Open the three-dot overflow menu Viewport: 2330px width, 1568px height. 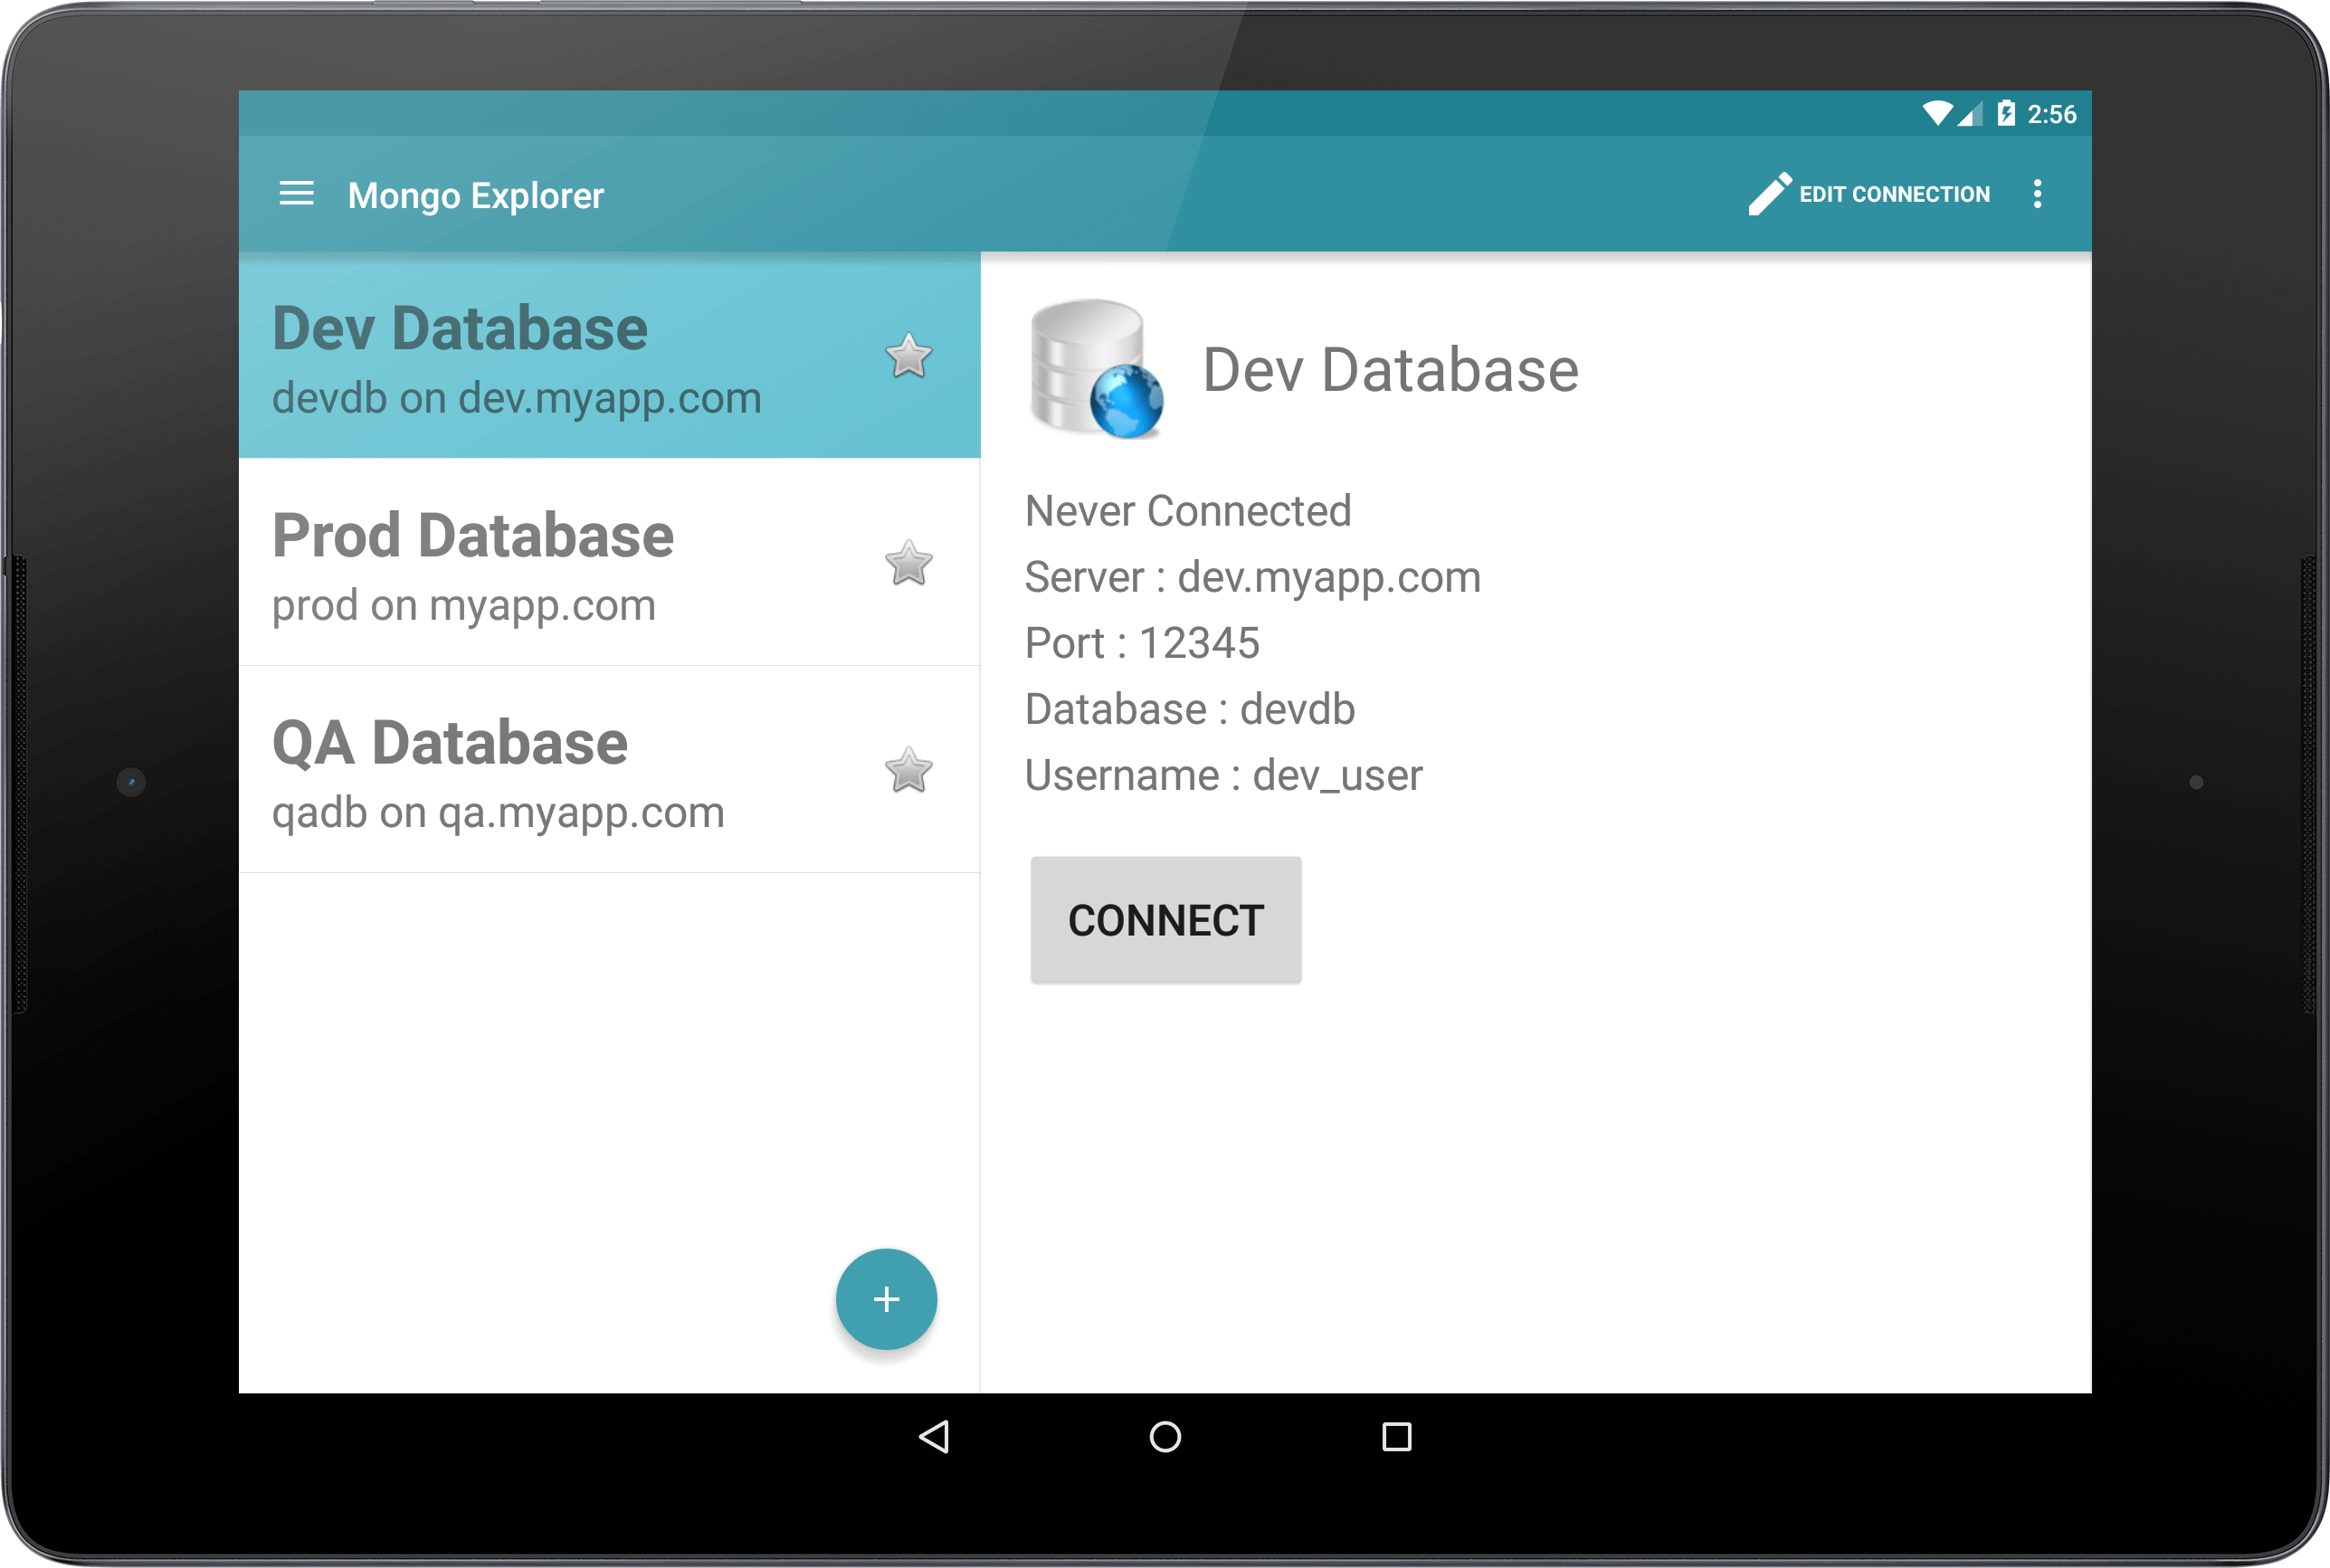2037,193
